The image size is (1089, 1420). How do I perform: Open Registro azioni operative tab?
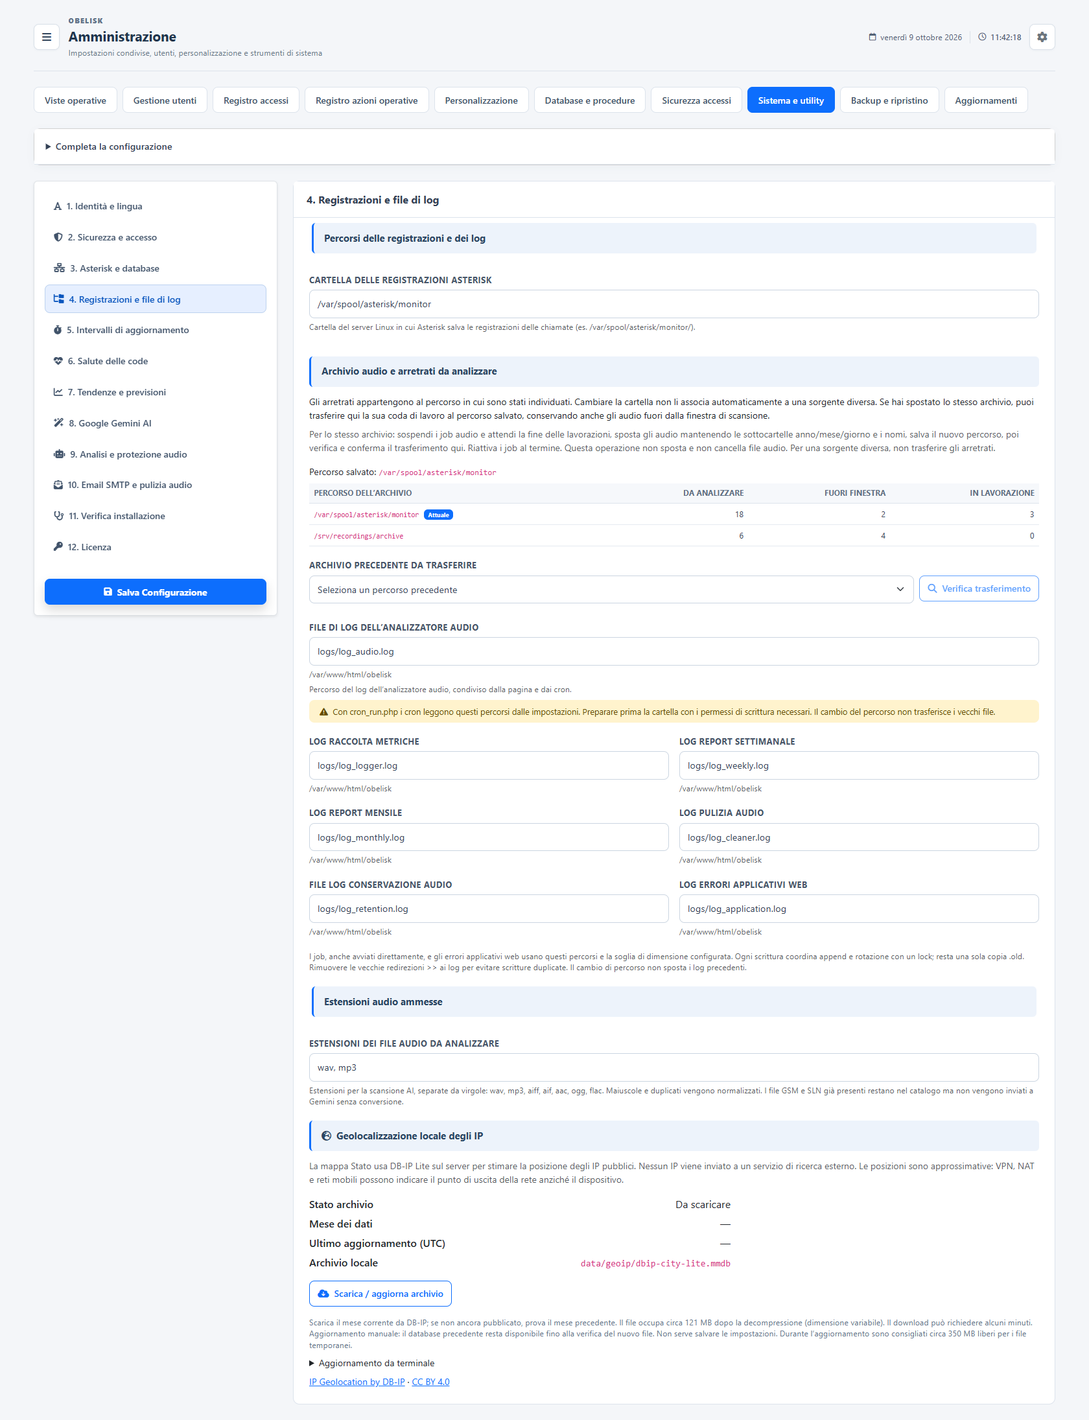click(x=367, y=100)
